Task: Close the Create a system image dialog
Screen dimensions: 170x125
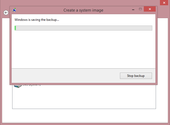Action: 150,9
